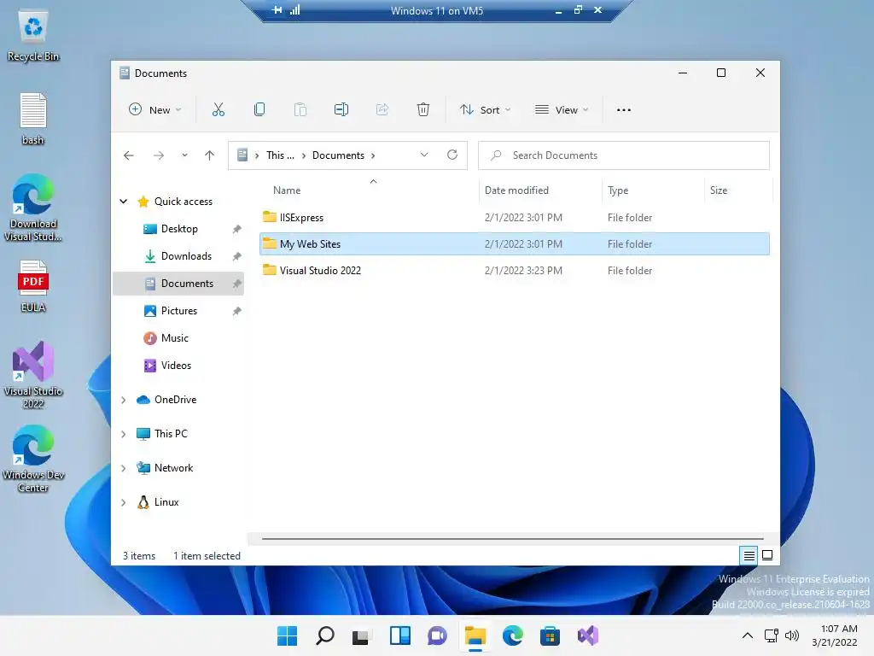Select Pictures in navigation pane

point(178,311)
